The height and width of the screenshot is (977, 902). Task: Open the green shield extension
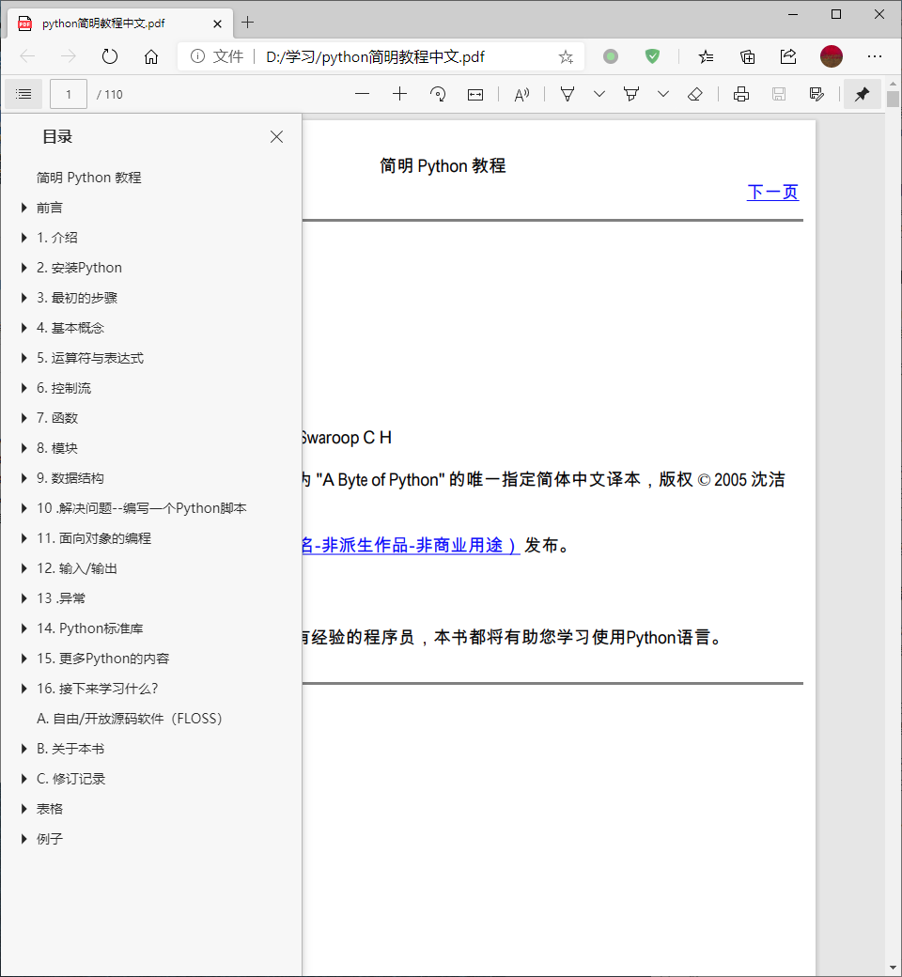point(652,56)
